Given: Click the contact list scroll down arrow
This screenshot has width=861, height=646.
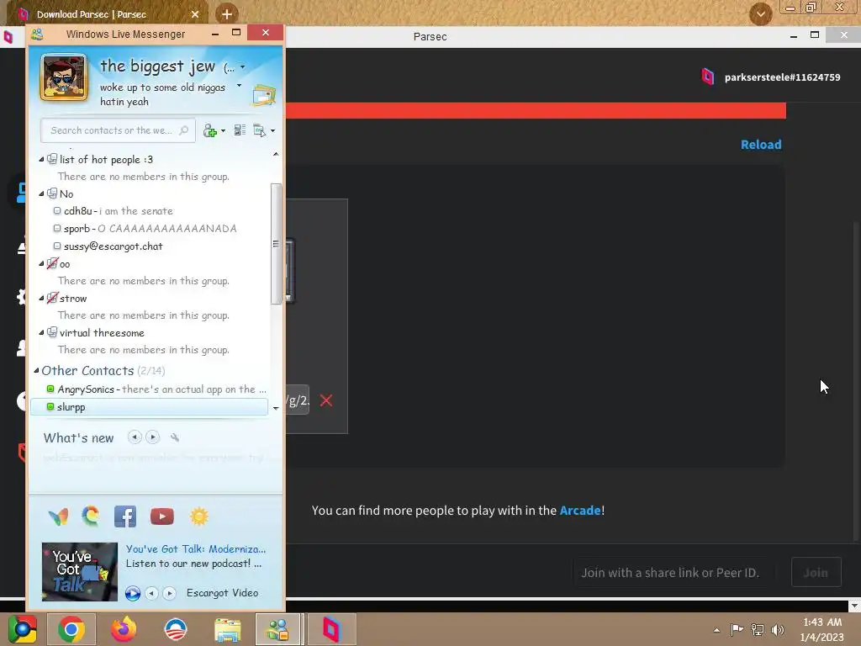Looking at the screenshot, I should pos(276,408).
